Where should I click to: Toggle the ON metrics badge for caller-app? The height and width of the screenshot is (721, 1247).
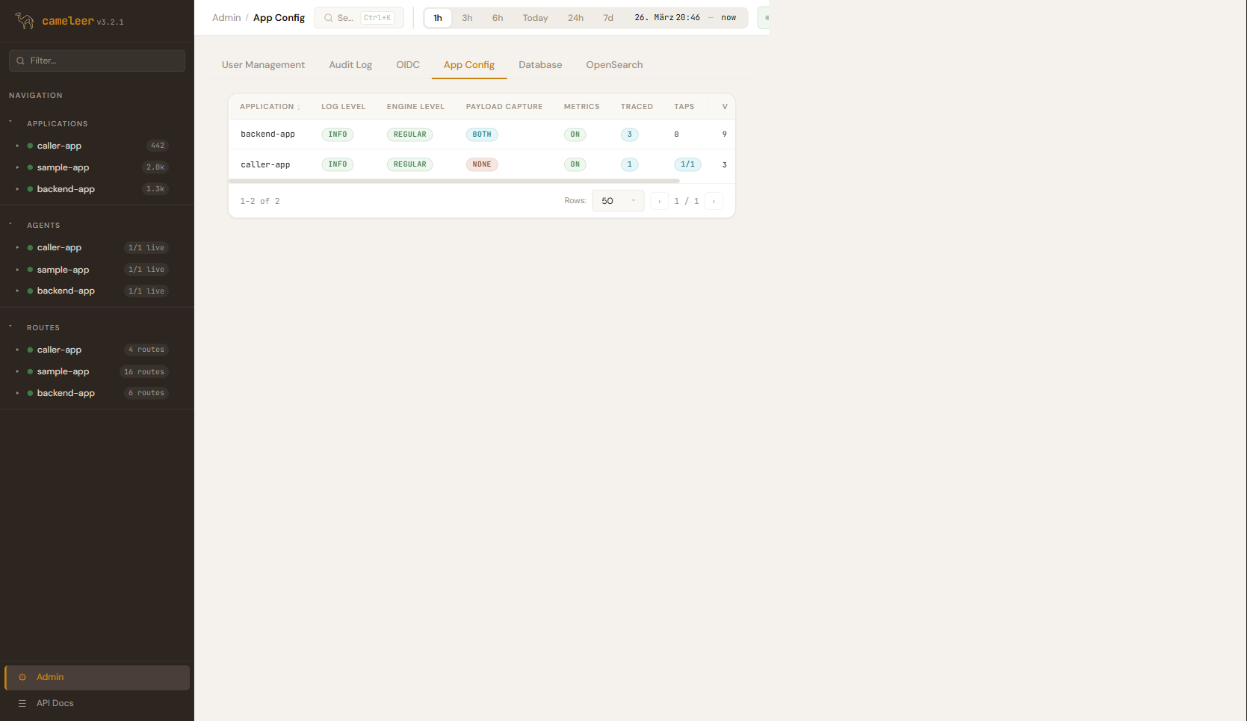click(575, 164)
